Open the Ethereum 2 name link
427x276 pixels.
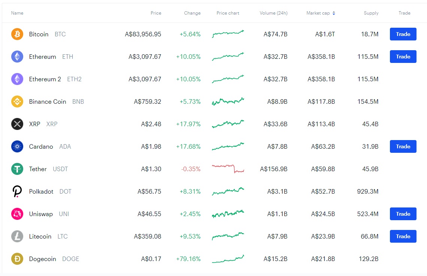(45, 79)
